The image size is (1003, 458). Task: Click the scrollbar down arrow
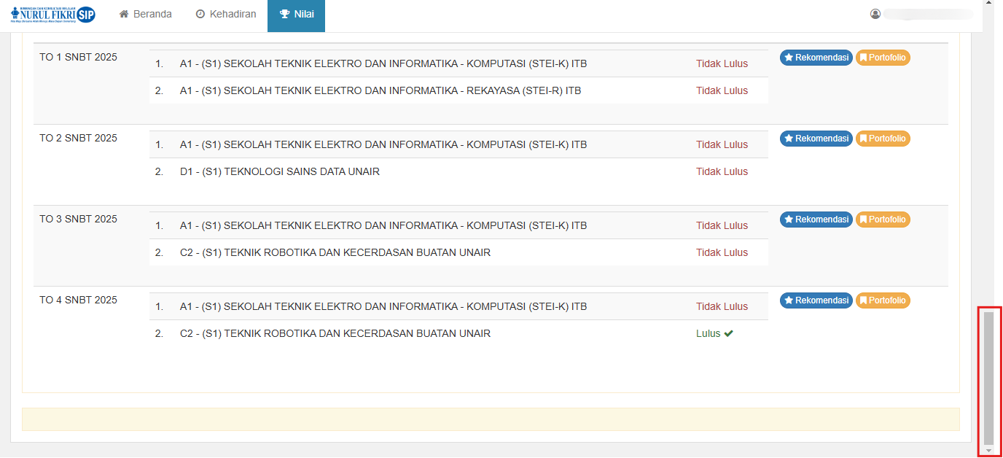(988, 451)
